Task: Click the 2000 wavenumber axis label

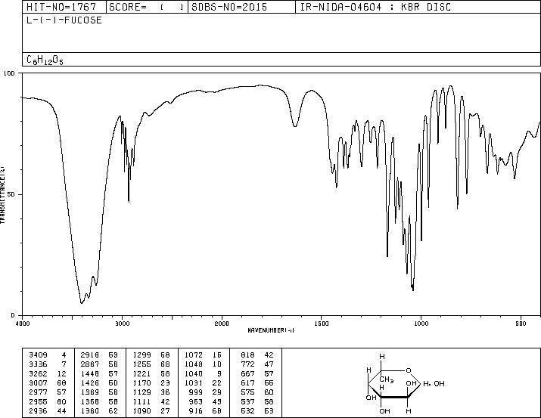Action: coord(222,324)
